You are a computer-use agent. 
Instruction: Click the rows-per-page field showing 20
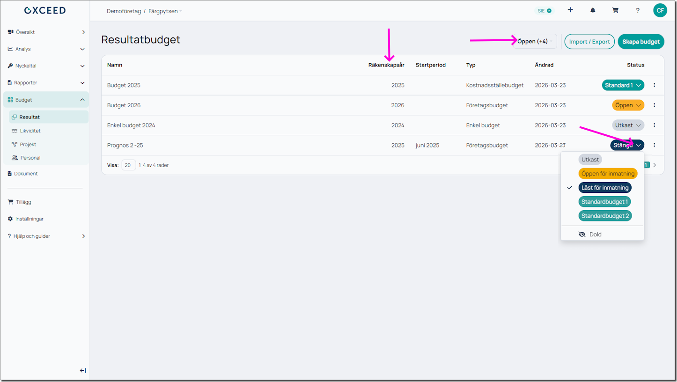(x=128, y=165)
